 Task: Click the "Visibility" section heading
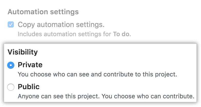(23, 52)
